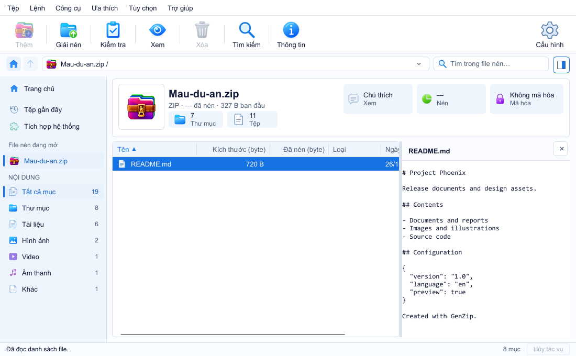Filter by Thư mục category
The height and width of the screenshot is (356, 576).
point(53,208)
